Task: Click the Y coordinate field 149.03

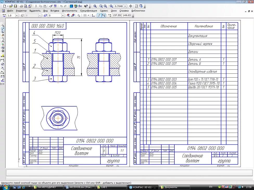Action: (x=126, y=15)
